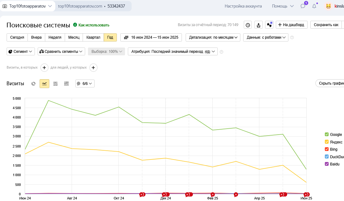Open the notifications bell
The image size is (344, 201).
[x=314, y=6]
